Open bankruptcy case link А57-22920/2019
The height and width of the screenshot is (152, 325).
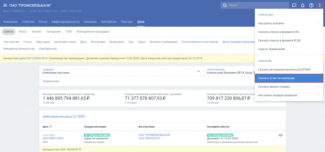pyautogui.click(x=37, y=58)
